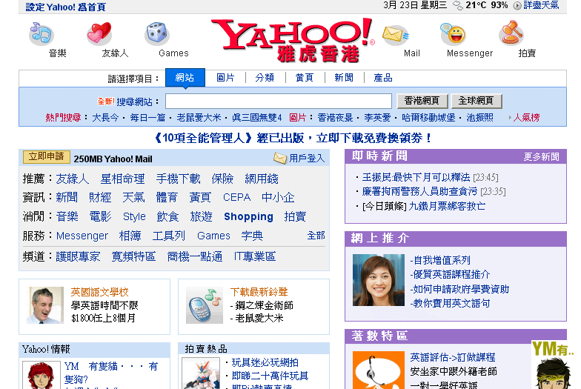
Task: Open the 更多新聞 link in news panel
Action: click(541, 157)
